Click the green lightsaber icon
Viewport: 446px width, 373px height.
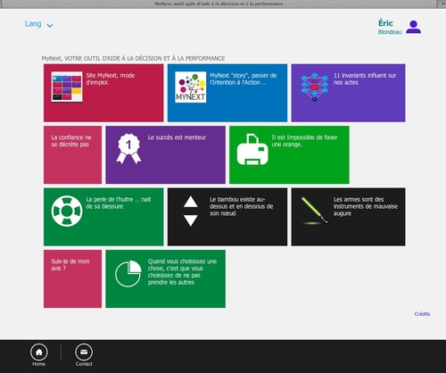(315, 211)
